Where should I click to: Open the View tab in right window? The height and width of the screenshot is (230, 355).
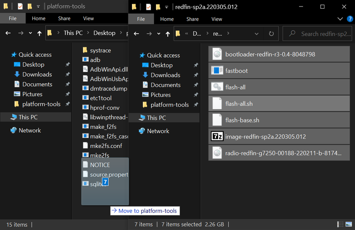[x=217, y=19]
